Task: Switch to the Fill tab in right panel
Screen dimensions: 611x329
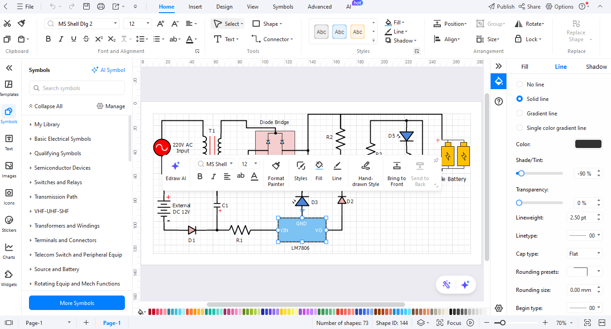Action: click(525, 67)
